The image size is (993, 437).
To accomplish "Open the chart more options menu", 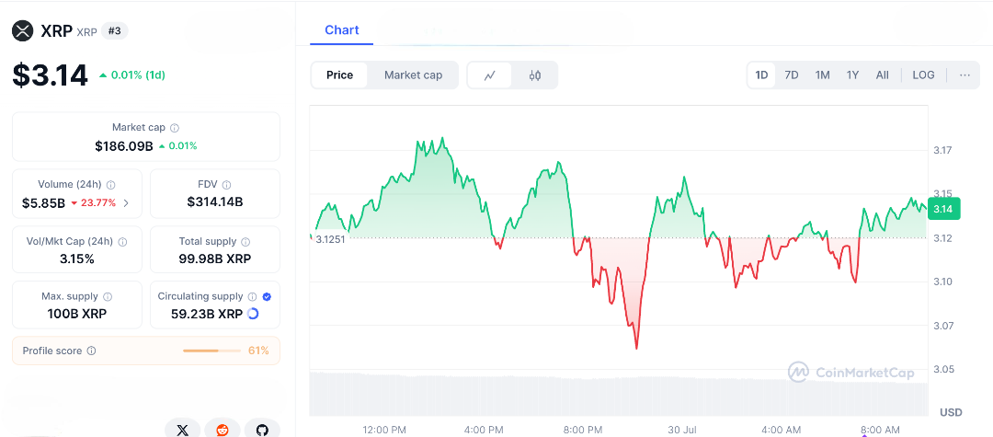I will (964, 75).
